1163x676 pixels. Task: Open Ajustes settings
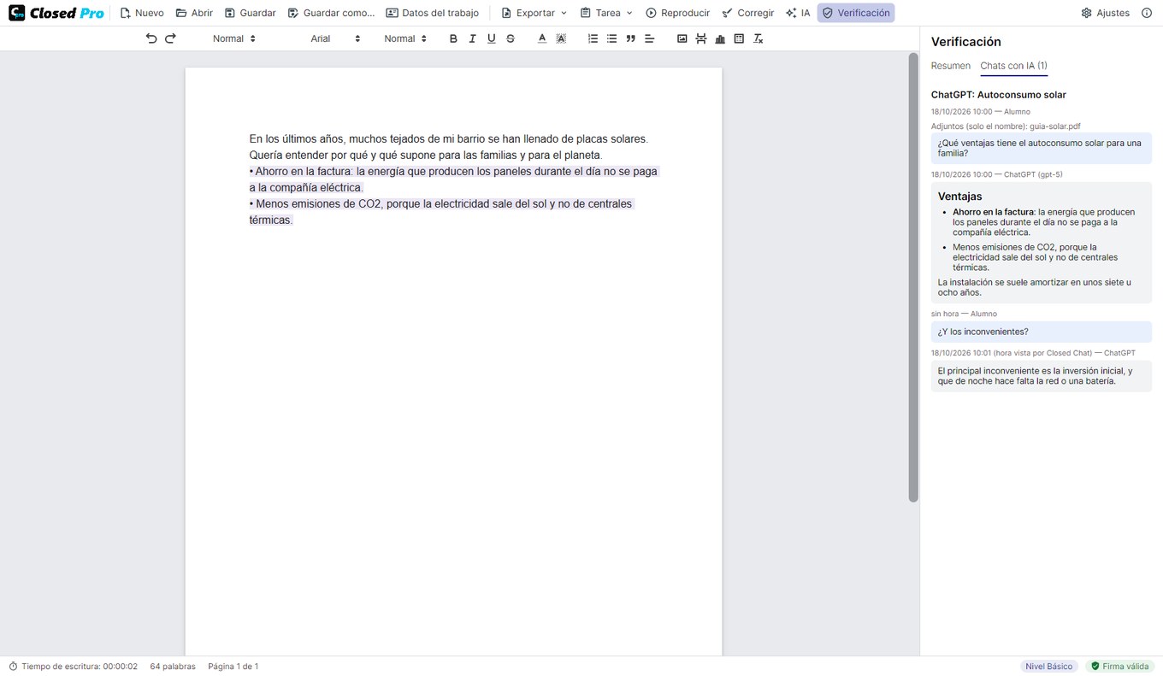[1105, 13]
